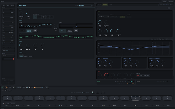The height and width of the screenshot is (109, 175).
Task: Switch to the Track tab
Action: [x=111, y=5]
